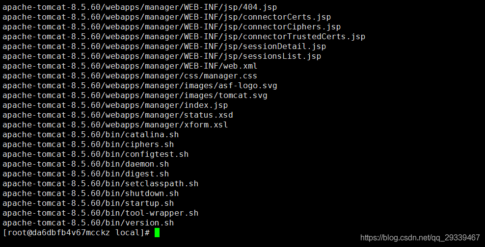Viewport: 485px width, 247px height.
Task: Click the WEB-INF/web.xml output line
Action: (130, 66)
